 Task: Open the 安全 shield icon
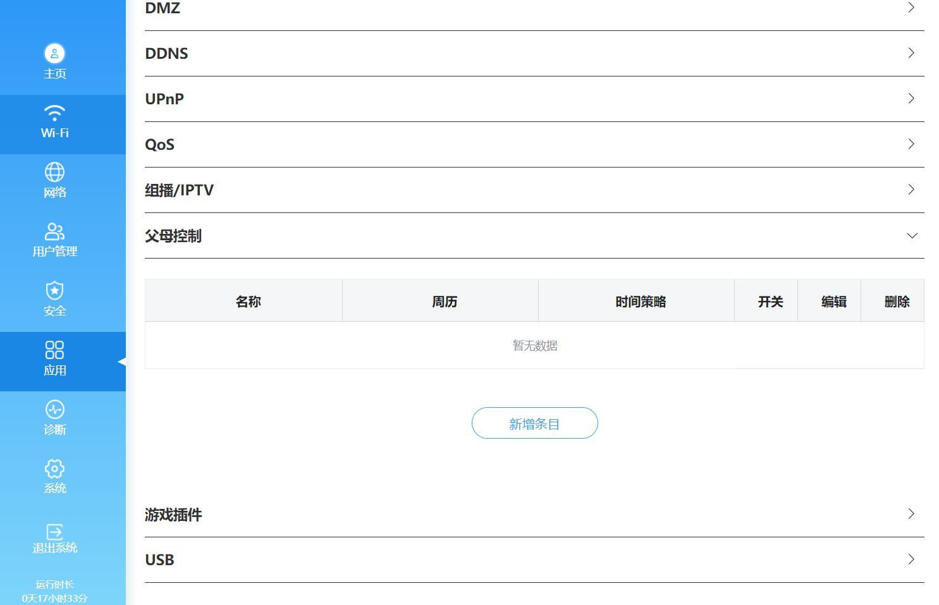pos(55,290)
